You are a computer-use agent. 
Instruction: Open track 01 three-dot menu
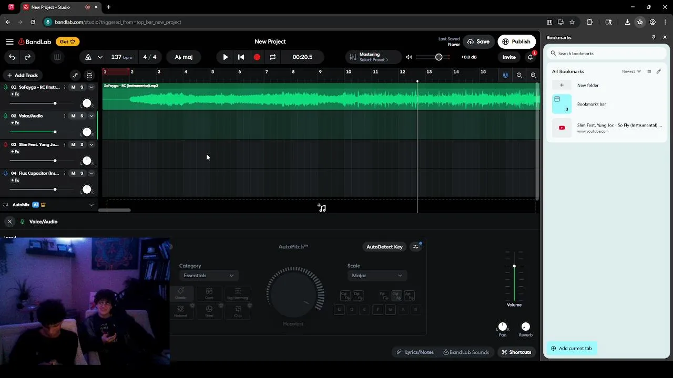click(65, 87)
